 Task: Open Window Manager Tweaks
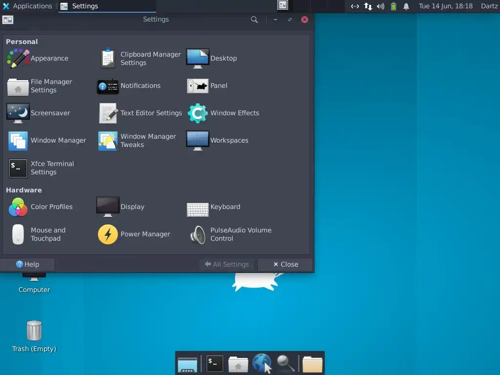click(137, 140)
